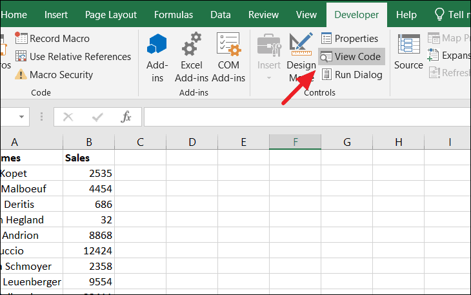
Task: Open the blue Add-ins icon
Action: [157, 44]
